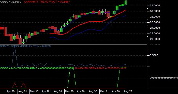Select the 32.0000 price axis label

pyautogui.click(x=155, y=6)
